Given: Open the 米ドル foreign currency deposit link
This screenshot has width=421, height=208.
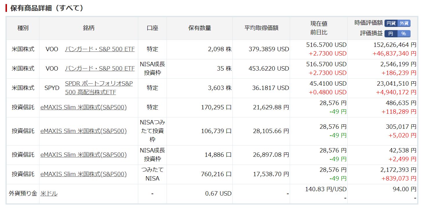Looking at the screenshot, I should click(x=49, y=194).
